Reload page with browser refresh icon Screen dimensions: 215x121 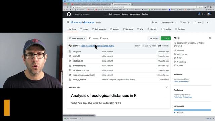tap(70, 7)
